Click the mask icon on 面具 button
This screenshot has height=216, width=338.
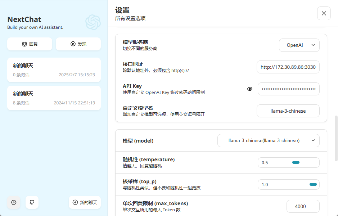[24, 44]
